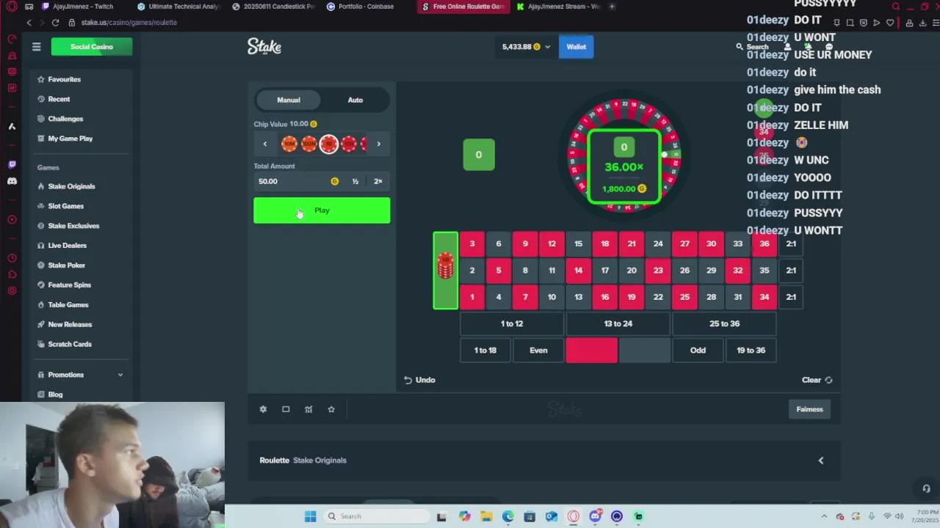
Task: Go back in browser history
Action: pyautogui.click(x=29, y=23)
